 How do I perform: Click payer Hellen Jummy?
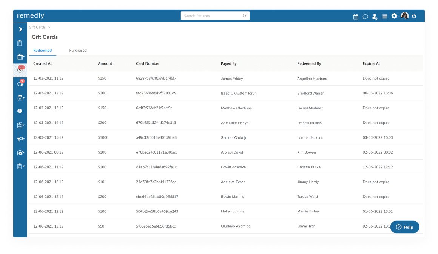tap(233, 212)
